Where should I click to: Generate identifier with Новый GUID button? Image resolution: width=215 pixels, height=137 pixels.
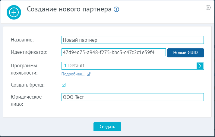coord(185,53)
